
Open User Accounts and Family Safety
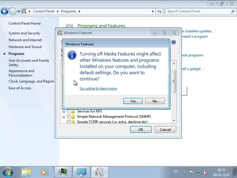point(29,63)
